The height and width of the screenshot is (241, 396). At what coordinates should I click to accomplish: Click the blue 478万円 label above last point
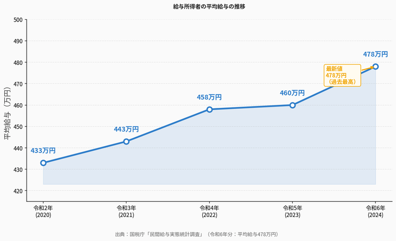pos(375,54)
